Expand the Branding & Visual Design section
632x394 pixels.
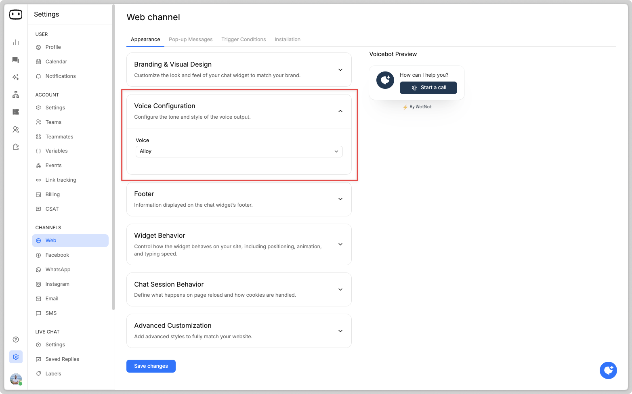pyautogui.click(x=340, y=70)
